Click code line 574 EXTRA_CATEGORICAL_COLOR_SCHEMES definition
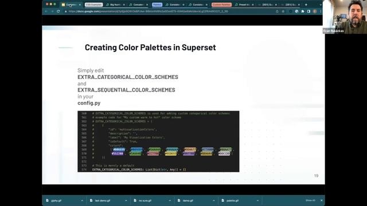Screen dimensions: 367x206 point(139,169)
